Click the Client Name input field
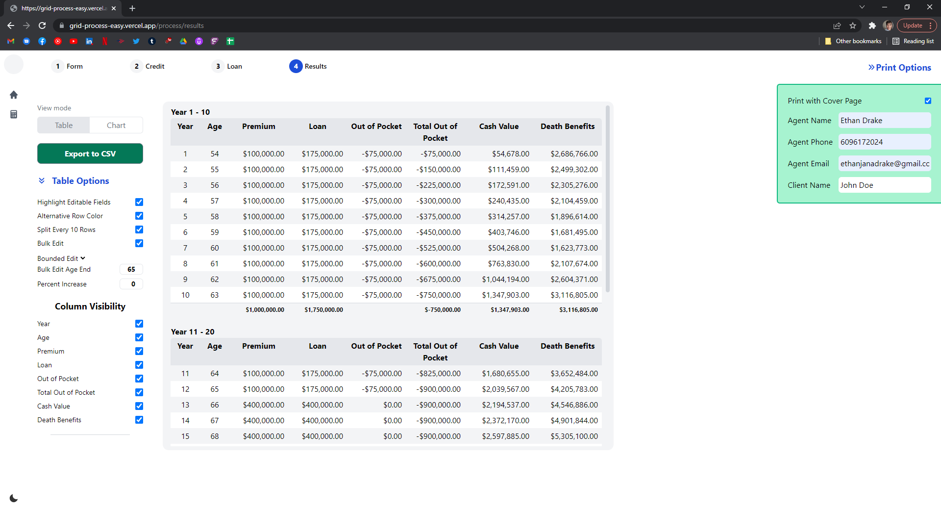 884,185
